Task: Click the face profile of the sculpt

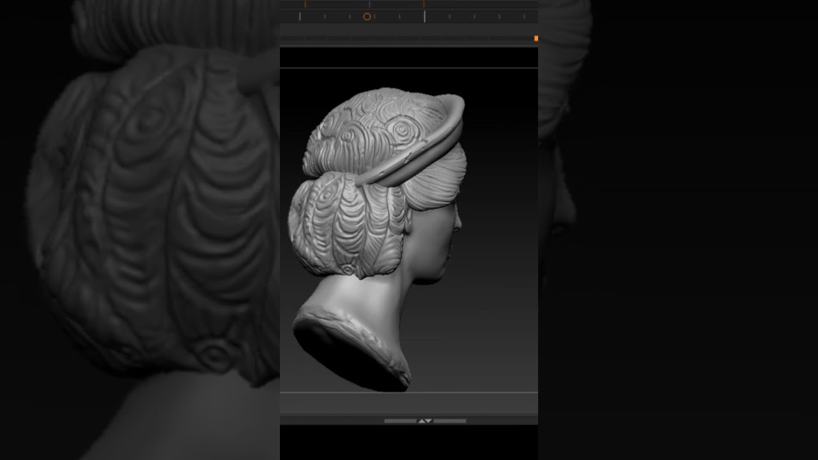Action: pos(441,243)
